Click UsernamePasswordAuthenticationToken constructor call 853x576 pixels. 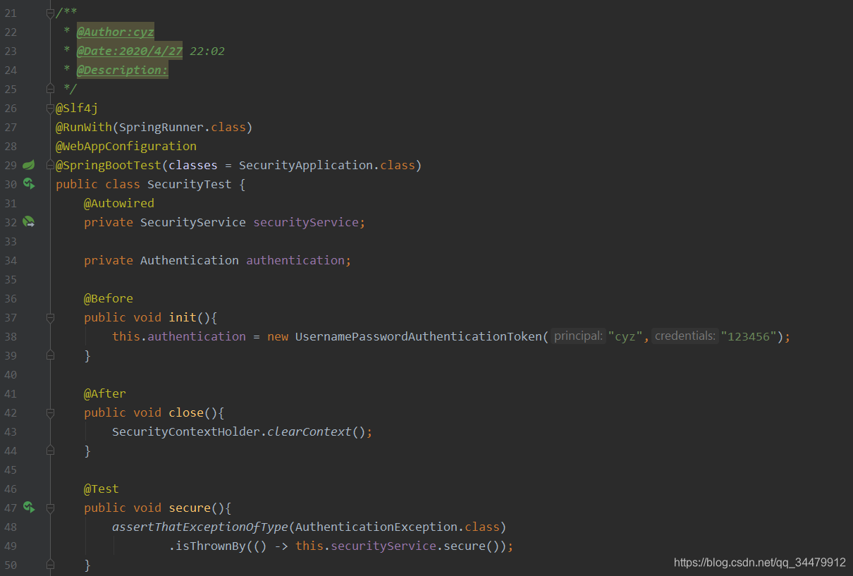pos(419,336)
